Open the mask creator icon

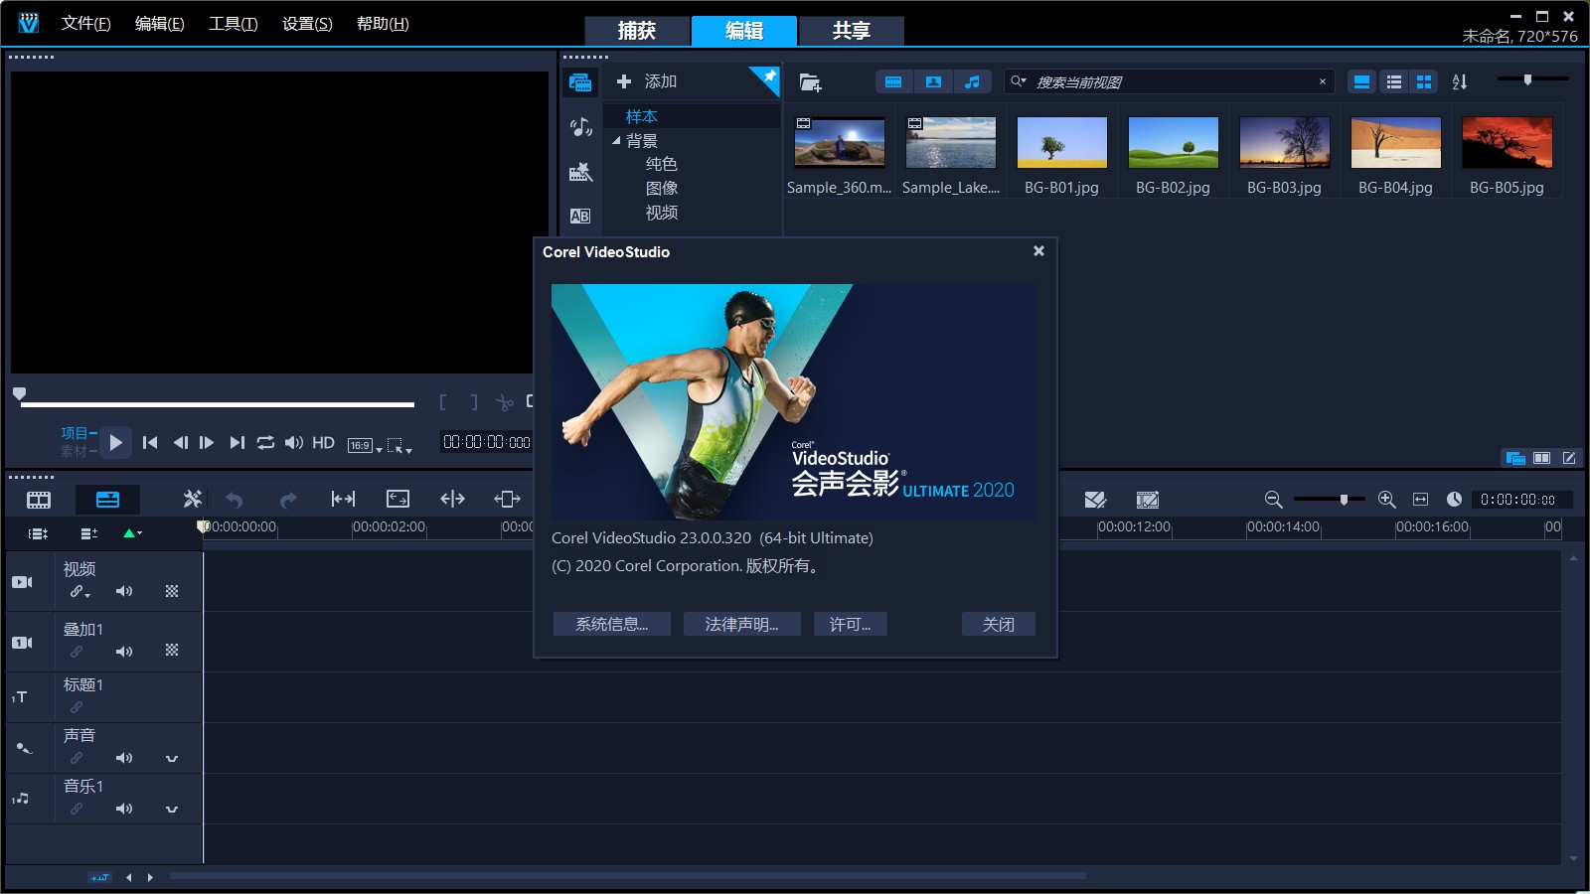point(1095,500)
